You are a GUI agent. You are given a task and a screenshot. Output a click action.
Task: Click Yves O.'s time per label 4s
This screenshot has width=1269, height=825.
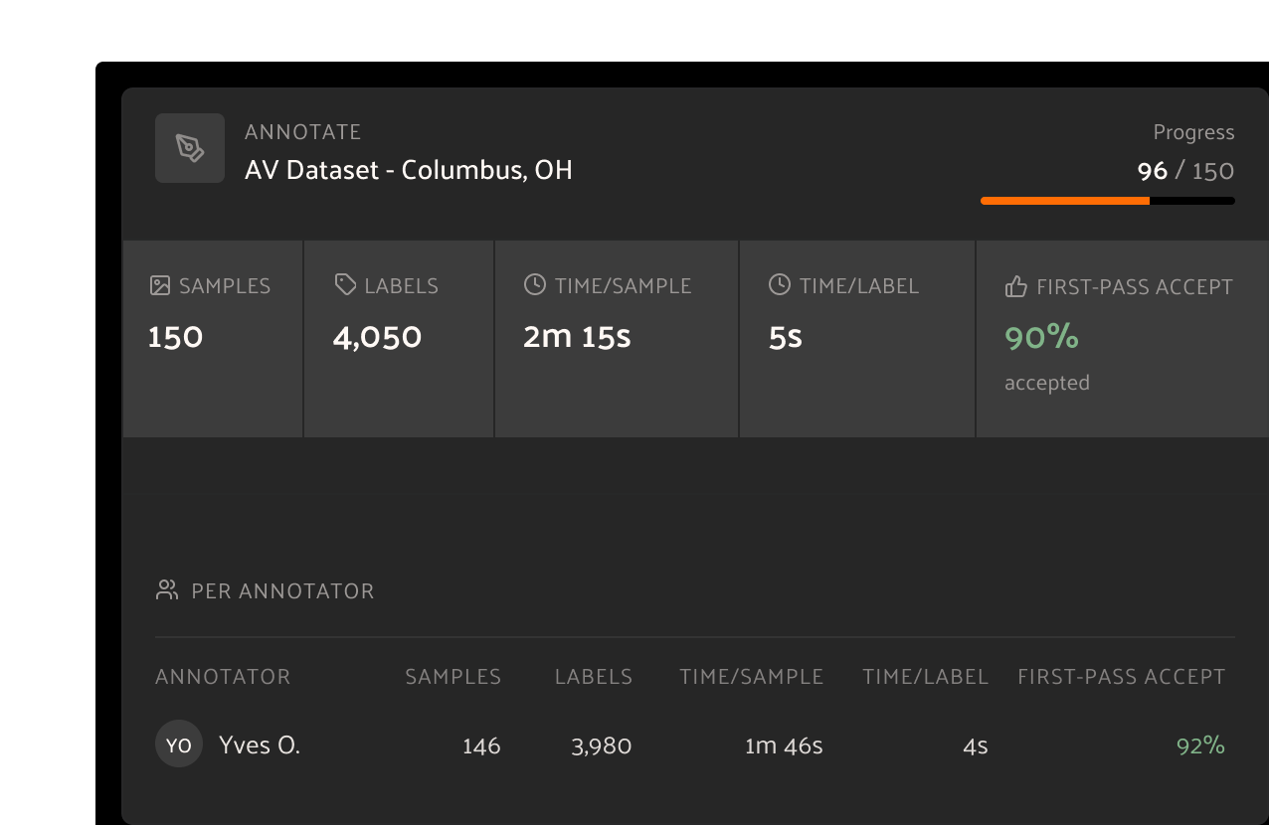pos(976,745)
